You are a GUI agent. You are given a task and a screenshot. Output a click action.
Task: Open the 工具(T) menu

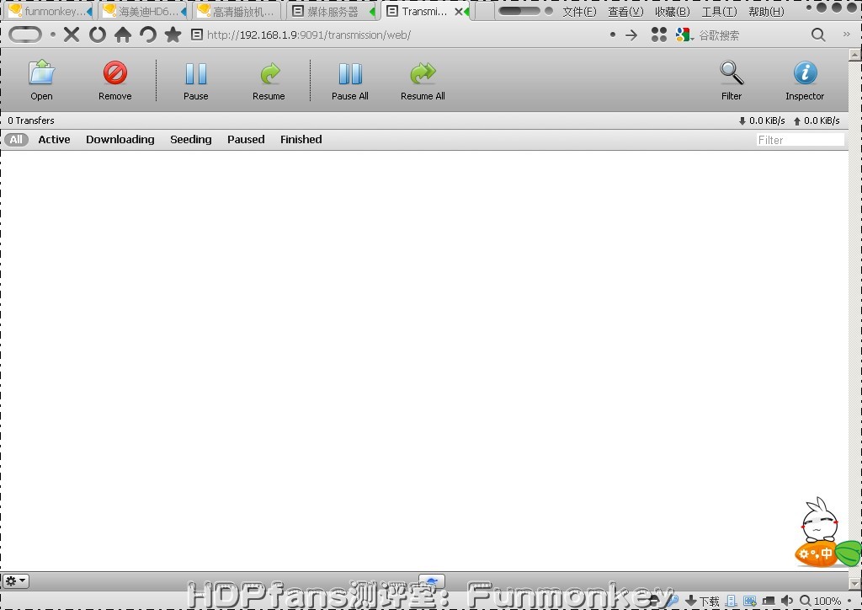click(719, 12)
